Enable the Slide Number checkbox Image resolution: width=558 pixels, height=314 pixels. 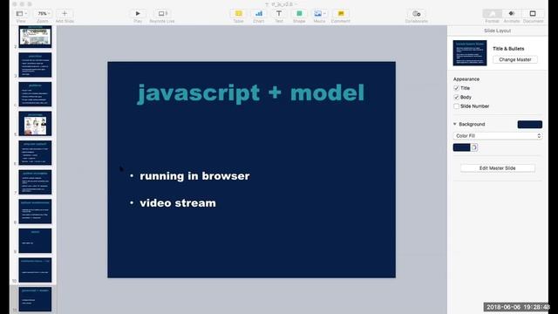tap(456, 106)
